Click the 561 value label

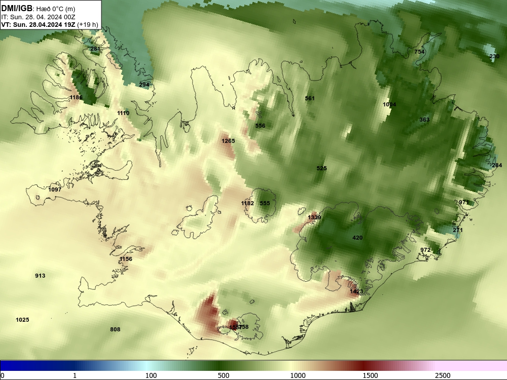tap(310, 98)
